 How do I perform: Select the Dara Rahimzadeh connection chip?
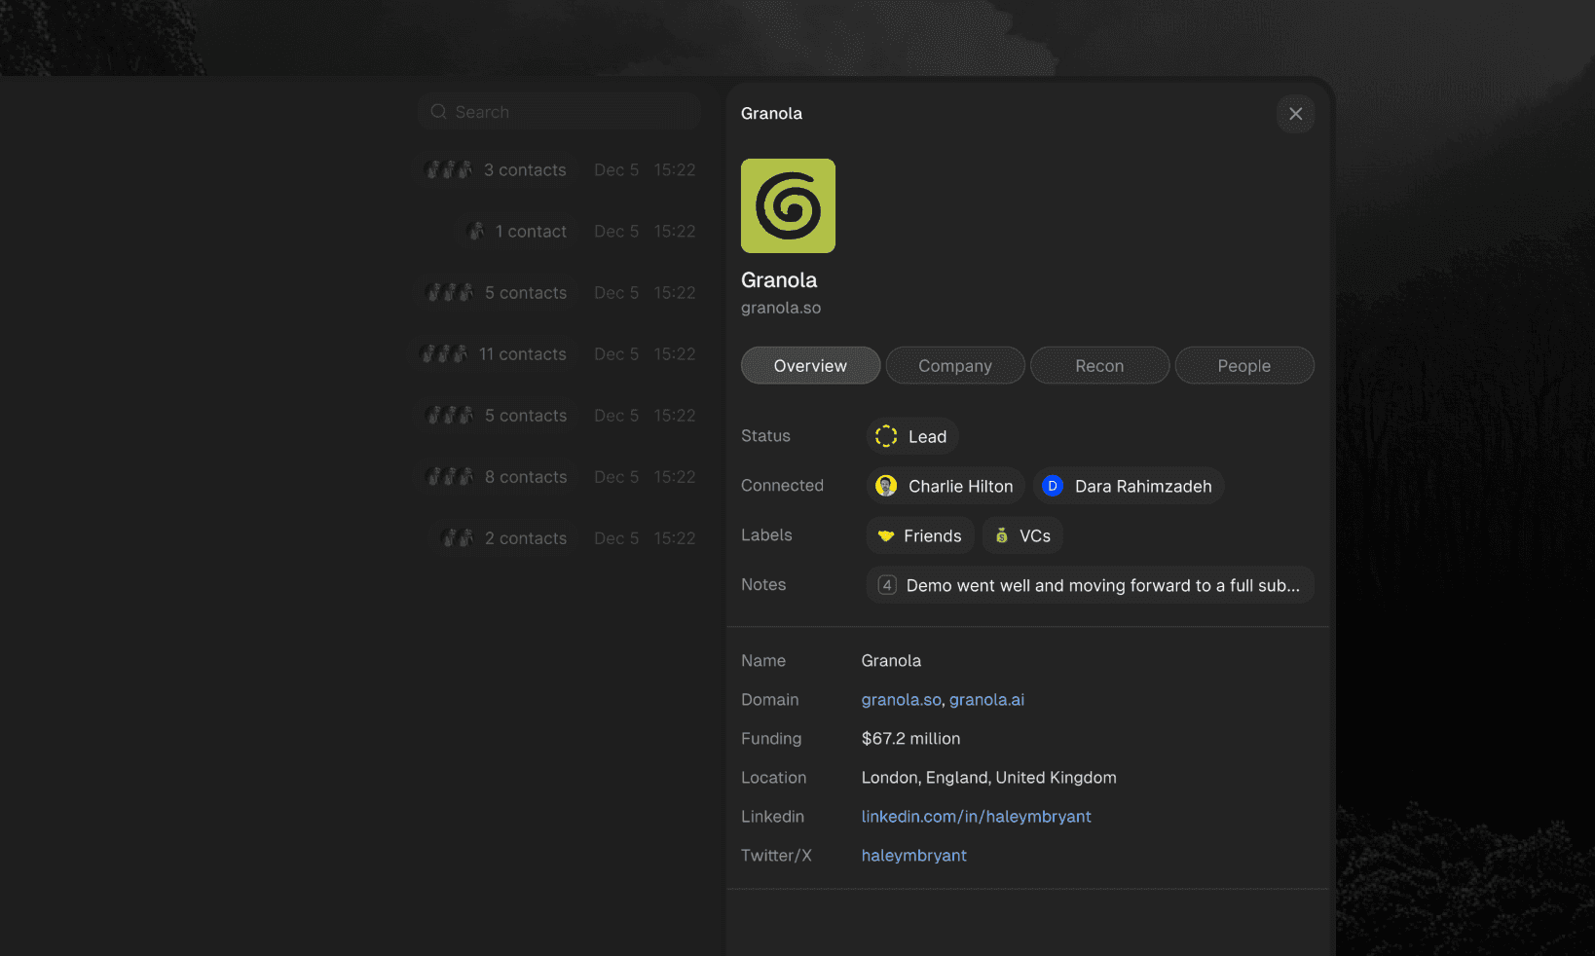pos(1129,486)
